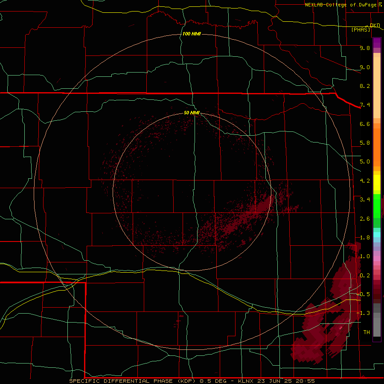Image resolution: width=384 pixels, height=384 pixels.
Task: Click the 1.0 scale label
Action: pos(365,256)
